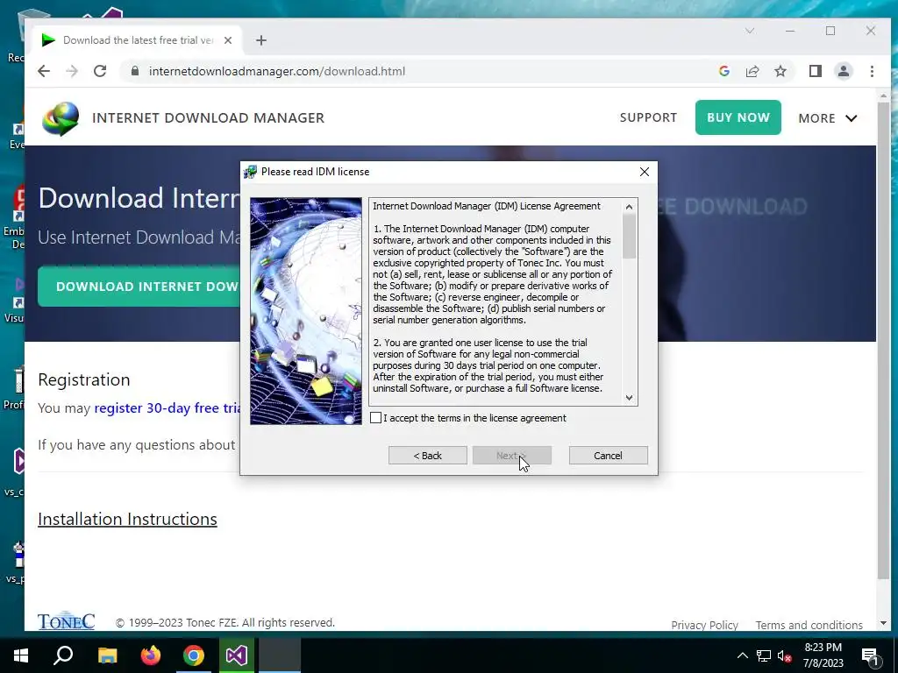The height and width of the screenshot is (673, 898).
Task: Click the Tonec logo in footer
Action: 67,621
